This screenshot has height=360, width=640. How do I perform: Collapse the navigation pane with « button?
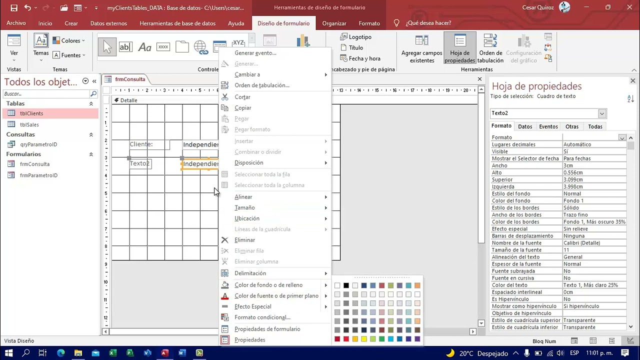(x=94, y=81)
